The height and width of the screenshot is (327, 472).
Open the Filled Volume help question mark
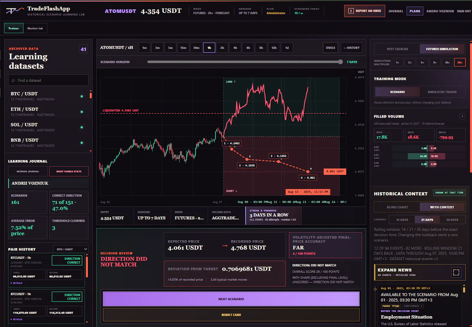pos(462,116)
